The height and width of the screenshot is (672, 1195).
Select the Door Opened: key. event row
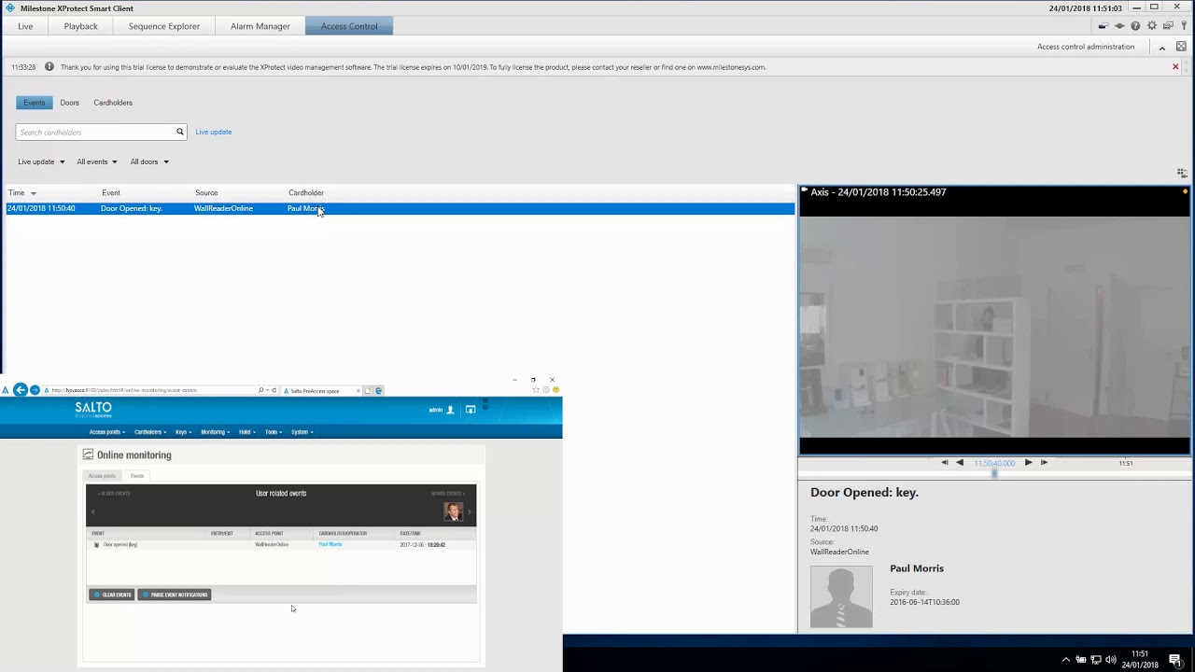(x=400, y=208)
